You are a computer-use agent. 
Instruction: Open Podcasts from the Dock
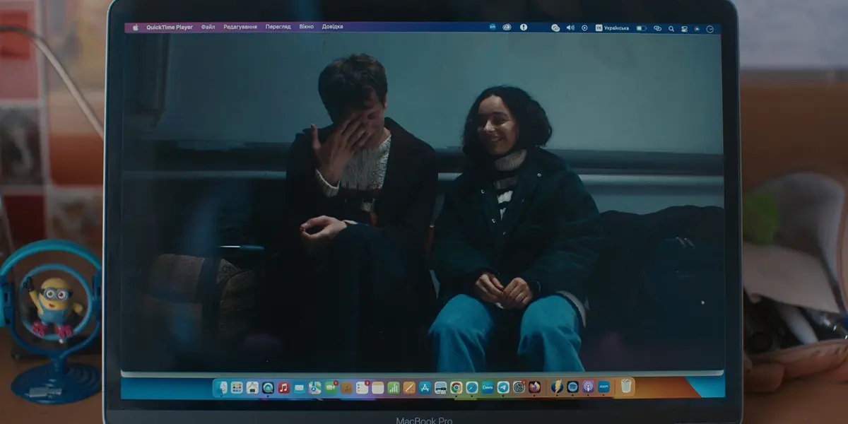click(588, 387)
